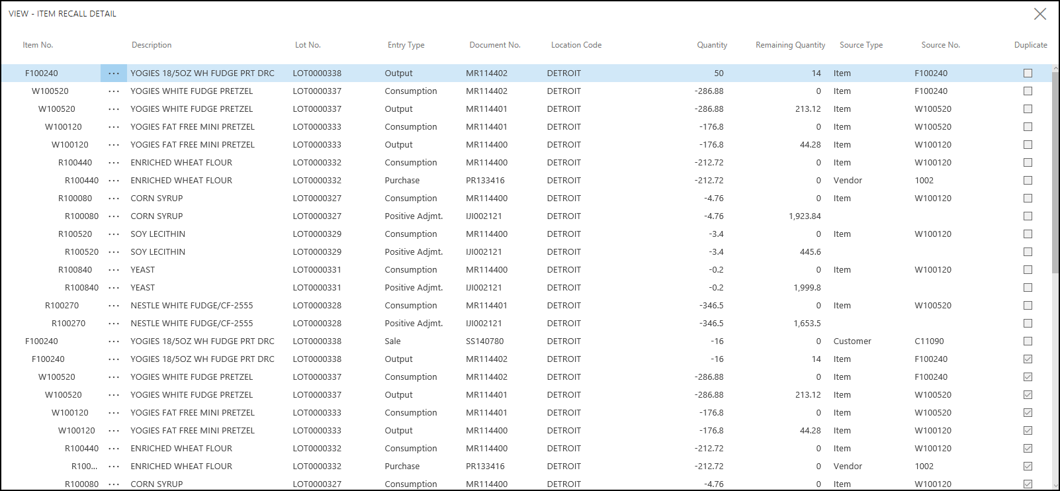Click the Remaining Quantity column header
This screenshot has width=1060, height=491.
click(790, 45)
